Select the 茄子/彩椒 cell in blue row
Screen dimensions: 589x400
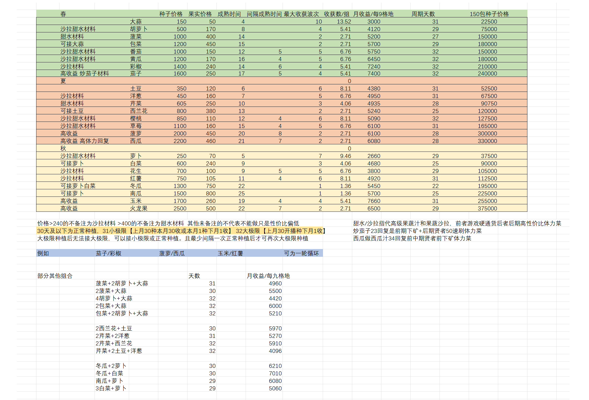click(x=108, y=253)
